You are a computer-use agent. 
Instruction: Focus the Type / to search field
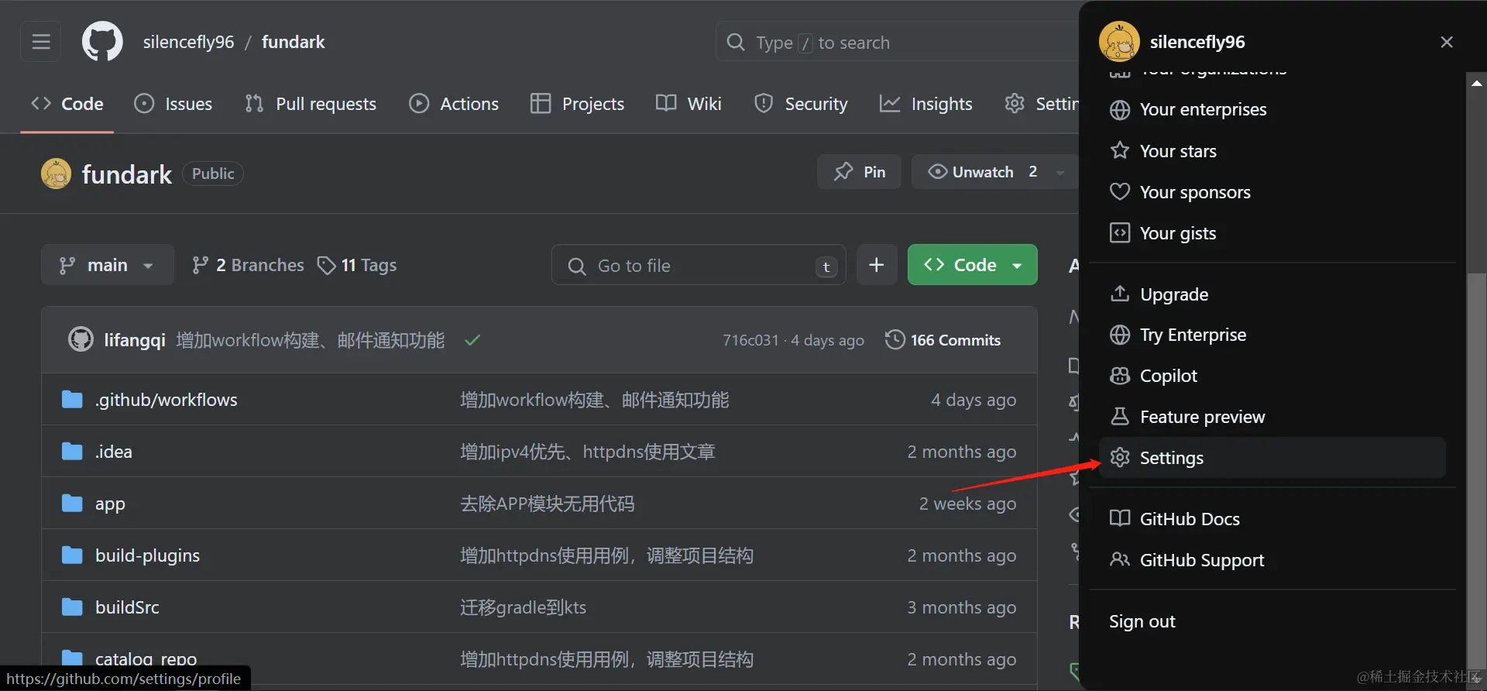pos(898,42)
